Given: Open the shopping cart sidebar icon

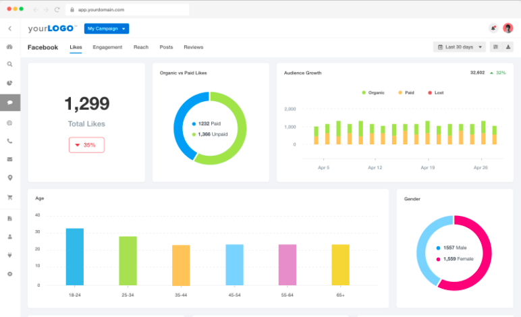Looking at the screenshot, I should coord(10,198).
